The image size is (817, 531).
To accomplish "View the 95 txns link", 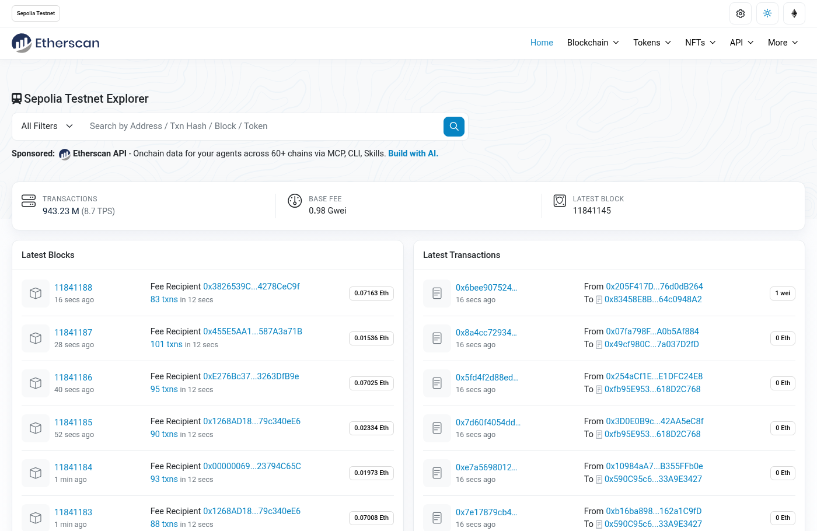I will point(164,389).
